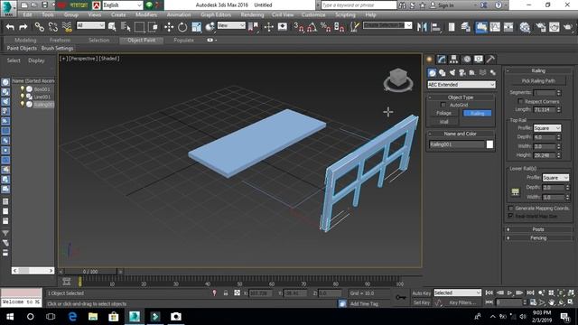
Task: Click the Redo arrow icon
Action: tap(23, 26)
